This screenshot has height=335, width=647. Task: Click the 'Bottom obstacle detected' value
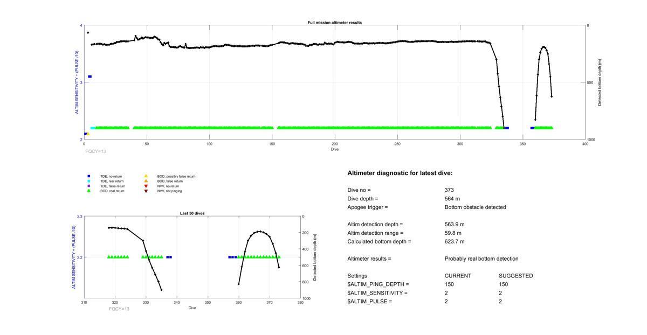click(x=475, y=207)
